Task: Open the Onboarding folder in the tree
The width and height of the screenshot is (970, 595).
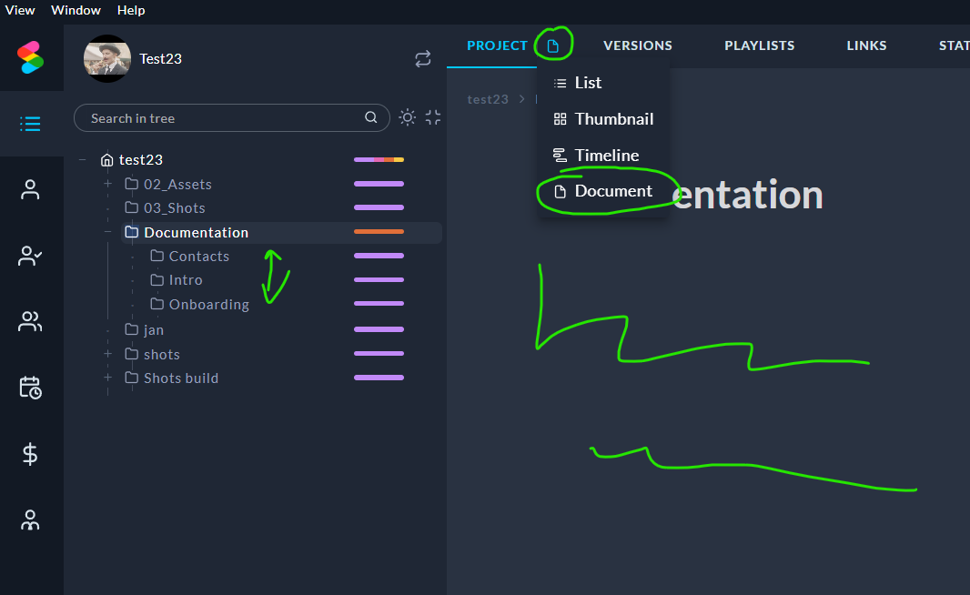Action: tap(208, 304)
